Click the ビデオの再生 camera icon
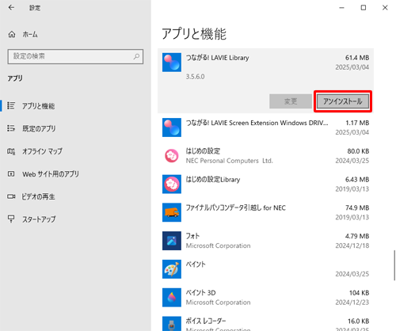 pos(11,196)
